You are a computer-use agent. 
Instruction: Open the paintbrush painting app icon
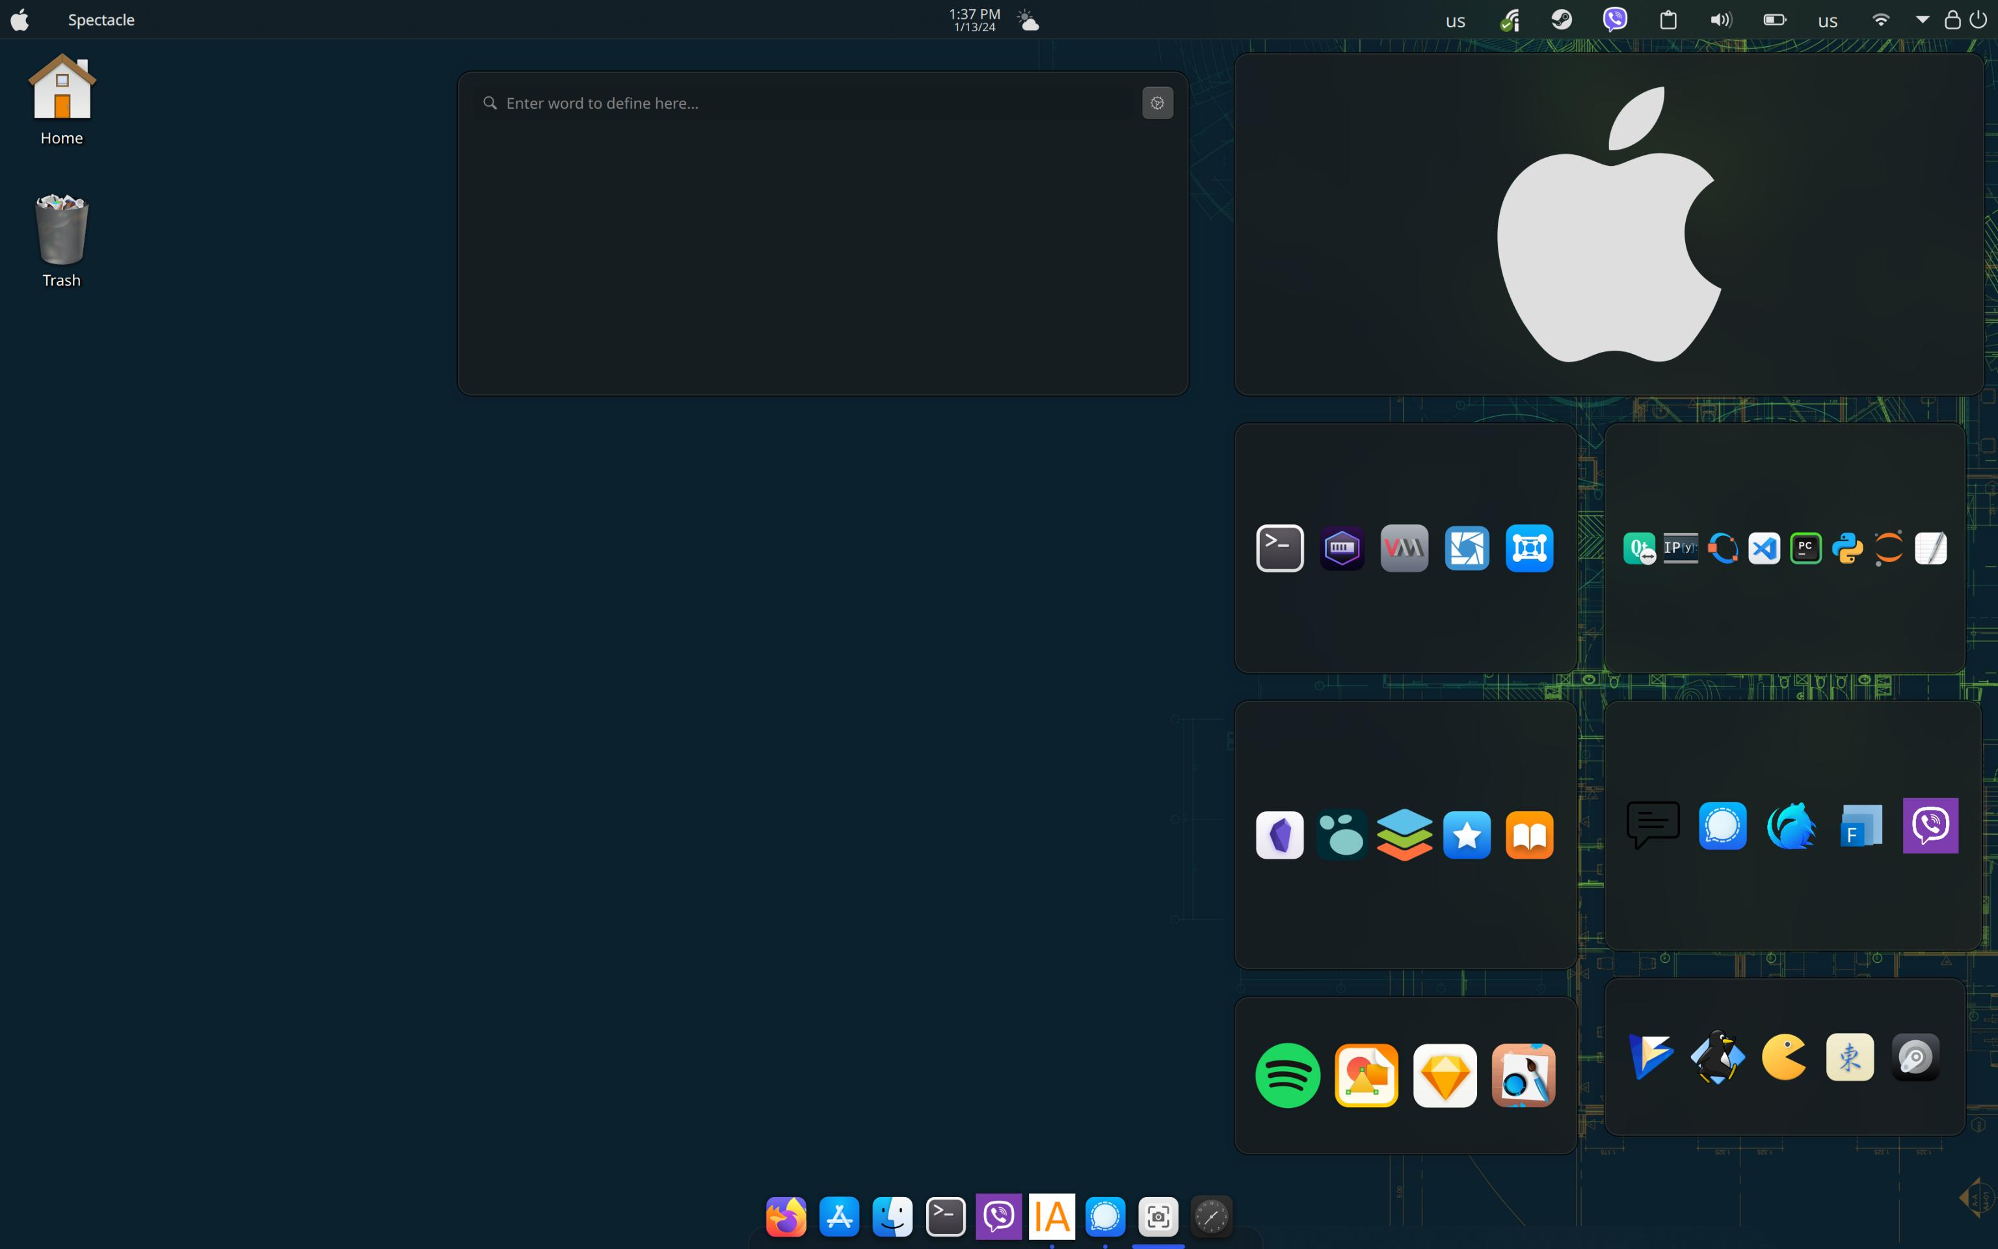coord(1523,1075)
